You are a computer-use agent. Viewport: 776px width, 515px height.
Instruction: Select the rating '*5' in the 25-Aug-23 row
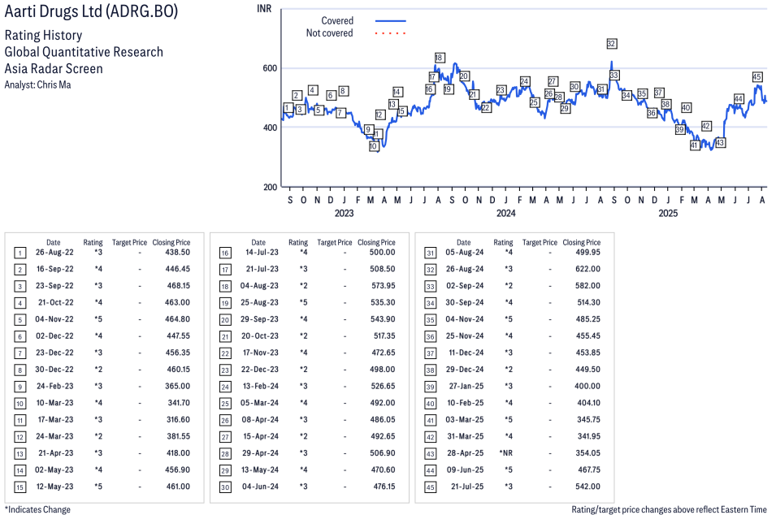(x=303, y=303)
